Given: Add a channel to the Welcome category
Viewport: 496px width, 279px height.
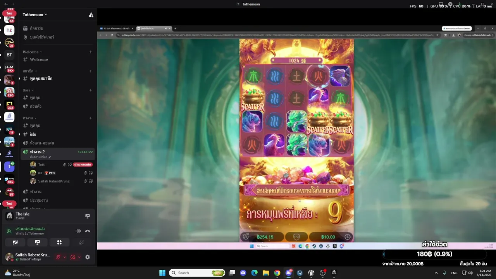Looking at the screenshot, I should [x=91, y=52].
